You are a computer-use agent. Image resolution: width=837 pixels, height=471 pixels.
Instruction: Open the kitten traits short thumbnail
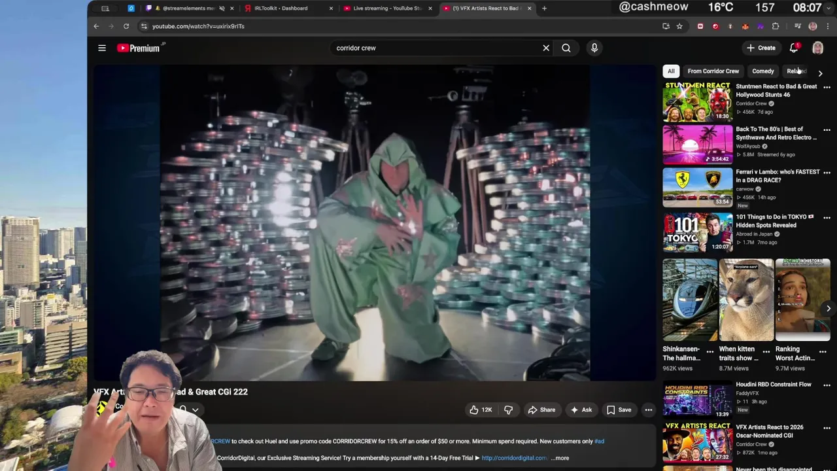(746, 300)
